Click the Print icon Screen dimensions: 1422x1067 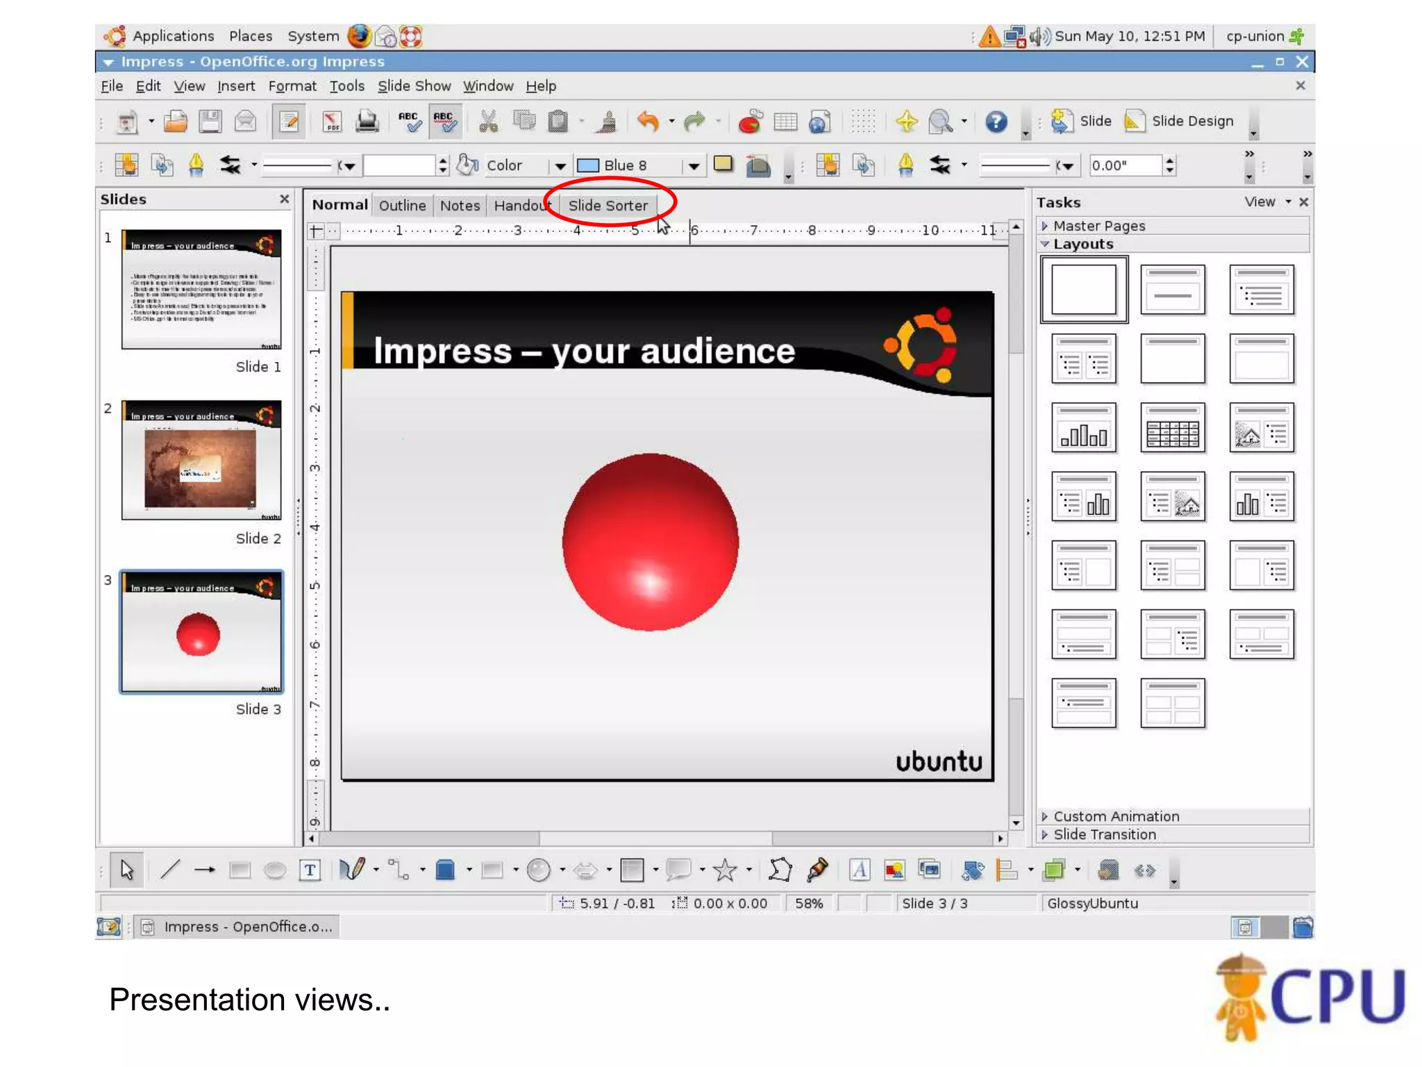click(367, 122)
